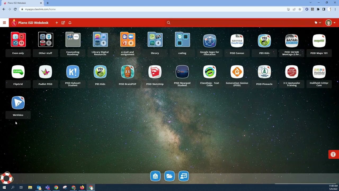339x191 pixels.
Task: Launch ClassDojo - Text Code app
Action: click(x=209, y=72)
